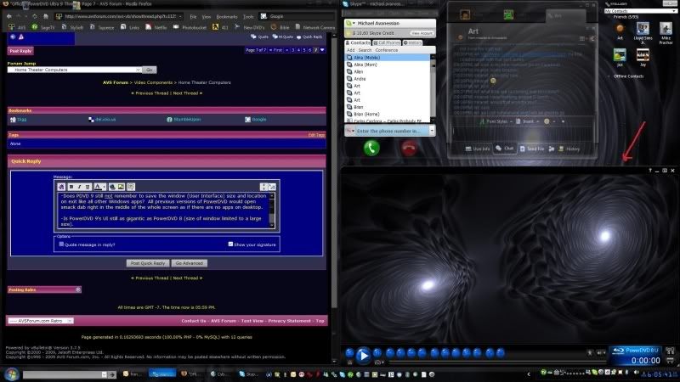This screenshot has height=382, width=680.
Task: Open the User Info tab in Art window
Action: click(x=478, y=149)
